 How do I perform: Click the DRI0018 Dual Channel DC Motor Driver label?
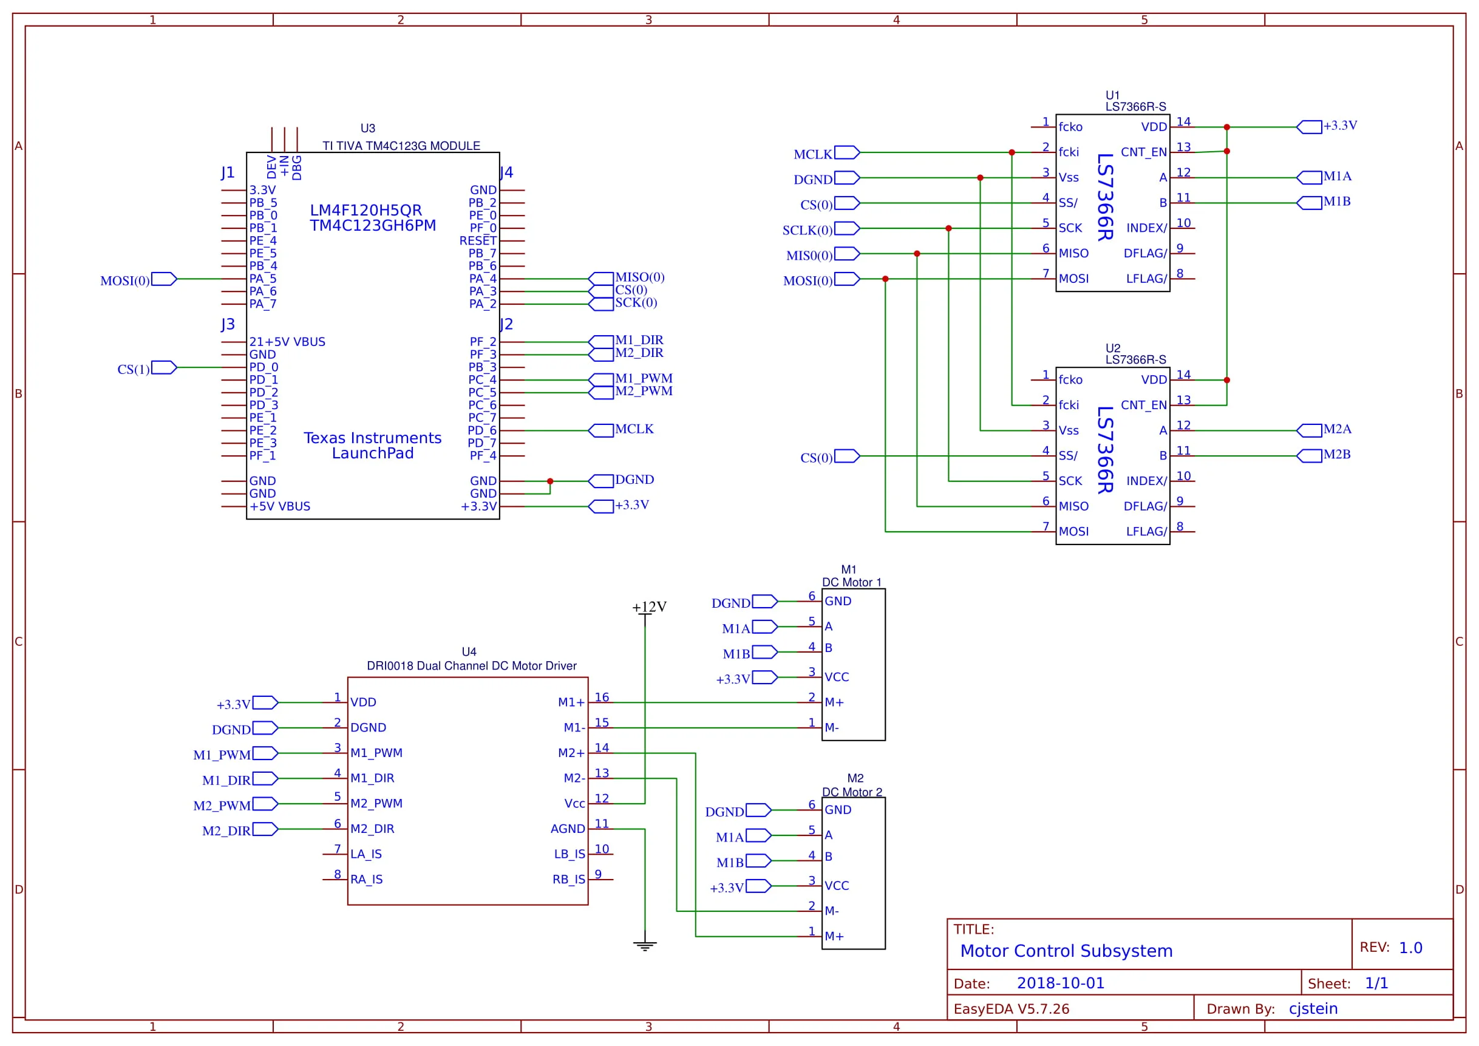click(x=472, y=665)
